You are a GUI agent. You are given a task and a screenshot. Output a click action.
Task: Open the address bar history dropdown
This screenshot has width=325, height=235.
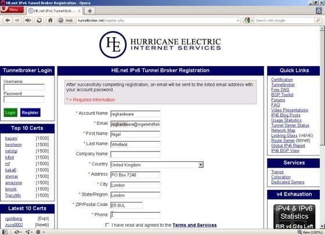[x=237, y=20]
